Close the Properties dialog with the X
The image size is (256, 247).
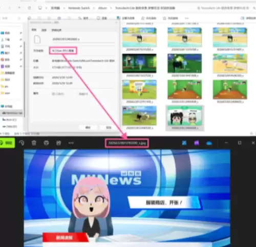pyautogui.click(x=117, y=23)
